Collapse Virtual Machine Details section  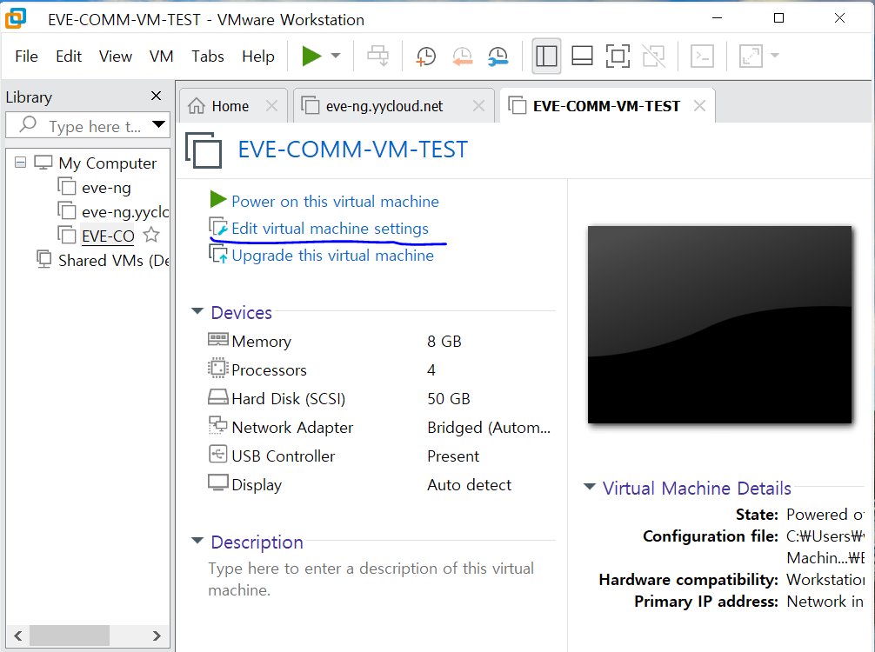coord(590,486)
